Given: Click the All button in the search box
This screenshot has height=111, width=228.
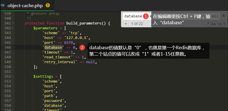Looking at the screenshot, I should click(x=215, y=16).
